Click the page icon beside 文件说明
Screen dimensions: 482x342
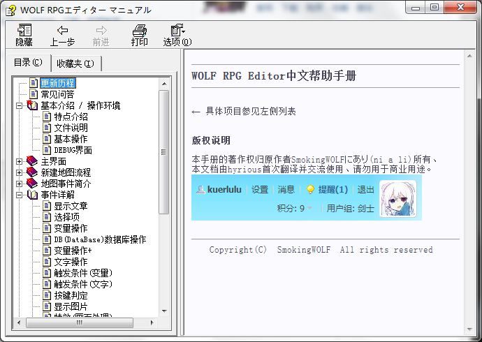pos(47,128)
